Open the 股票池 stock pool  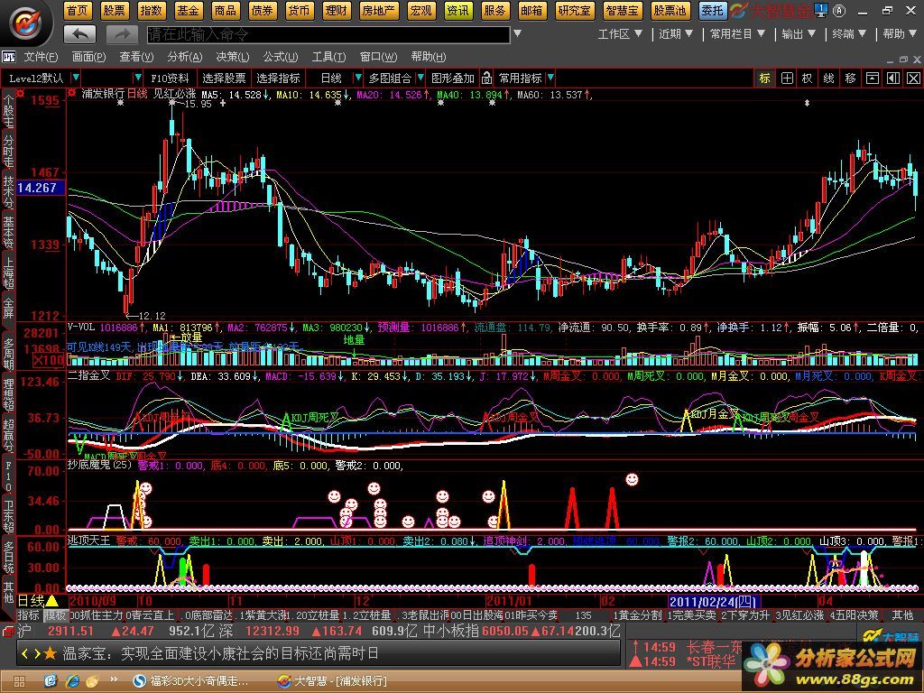tap(670, 10)
